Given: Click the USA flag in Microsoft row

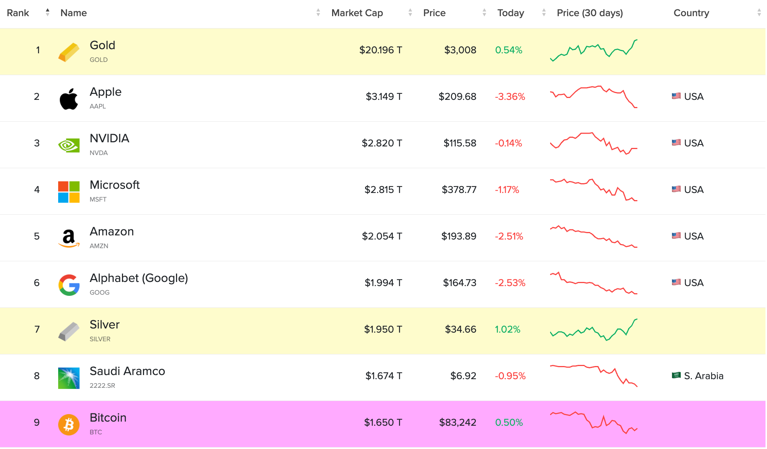Looking at the screenshot, I should 676,189.
